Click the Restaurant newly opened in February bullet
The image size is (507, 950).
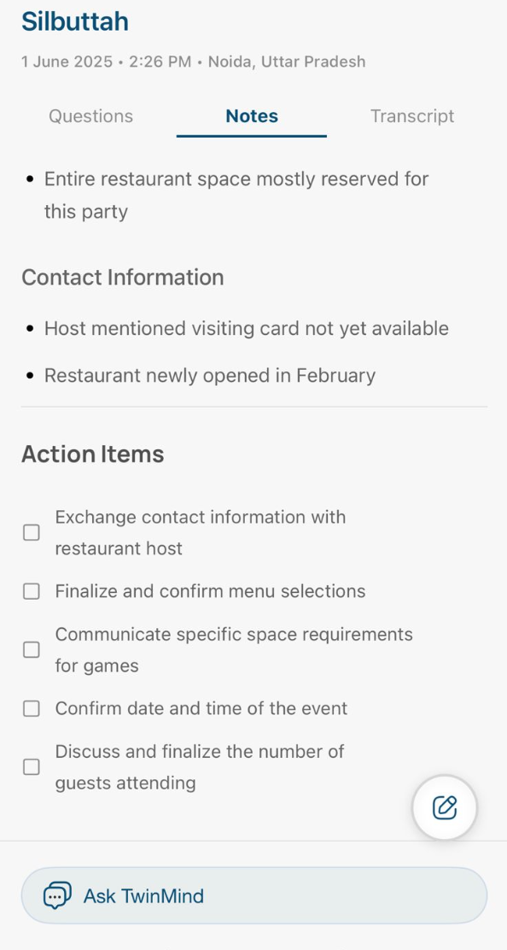pyautogui.click(x=210, y=376)
